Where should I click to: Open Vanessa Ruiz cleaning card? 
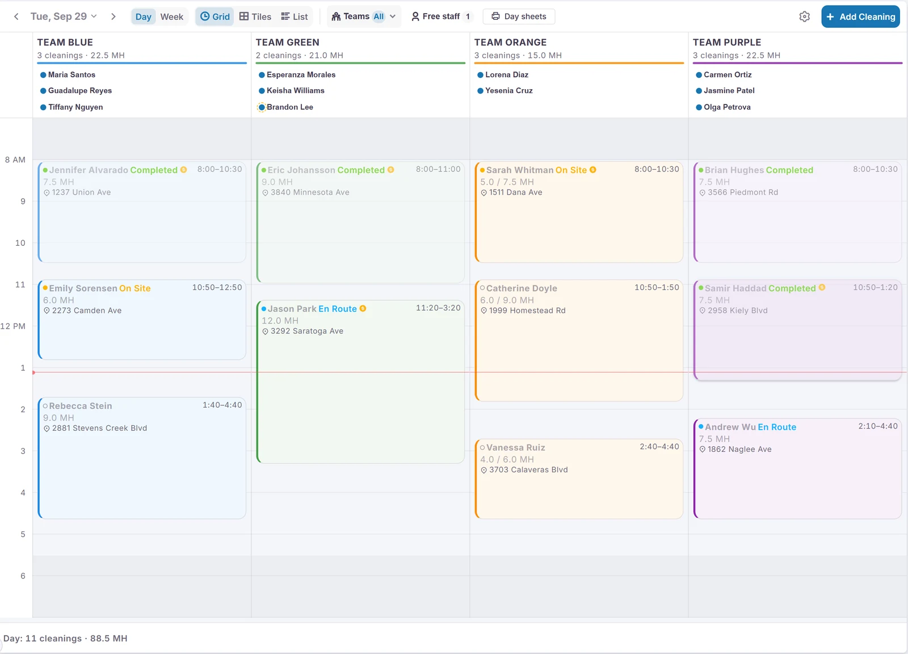[x=579, y=479]
